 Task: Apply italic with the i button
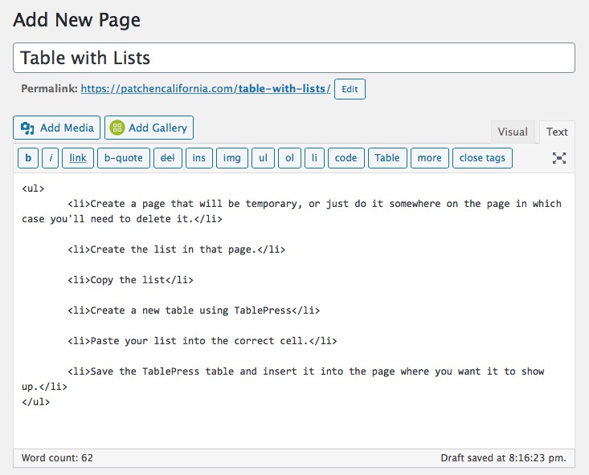[x=51, y=158]
